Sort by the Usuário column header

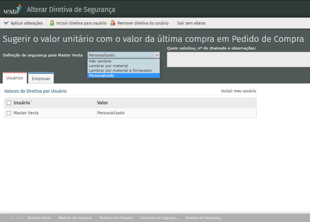22,103
